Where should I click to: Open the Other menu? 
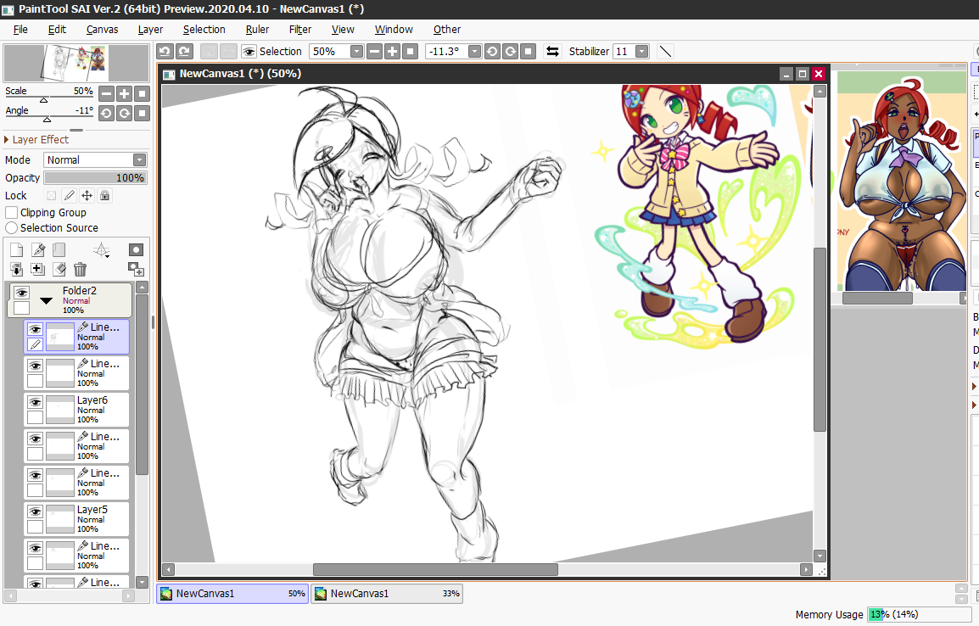(x=447, y=30)
